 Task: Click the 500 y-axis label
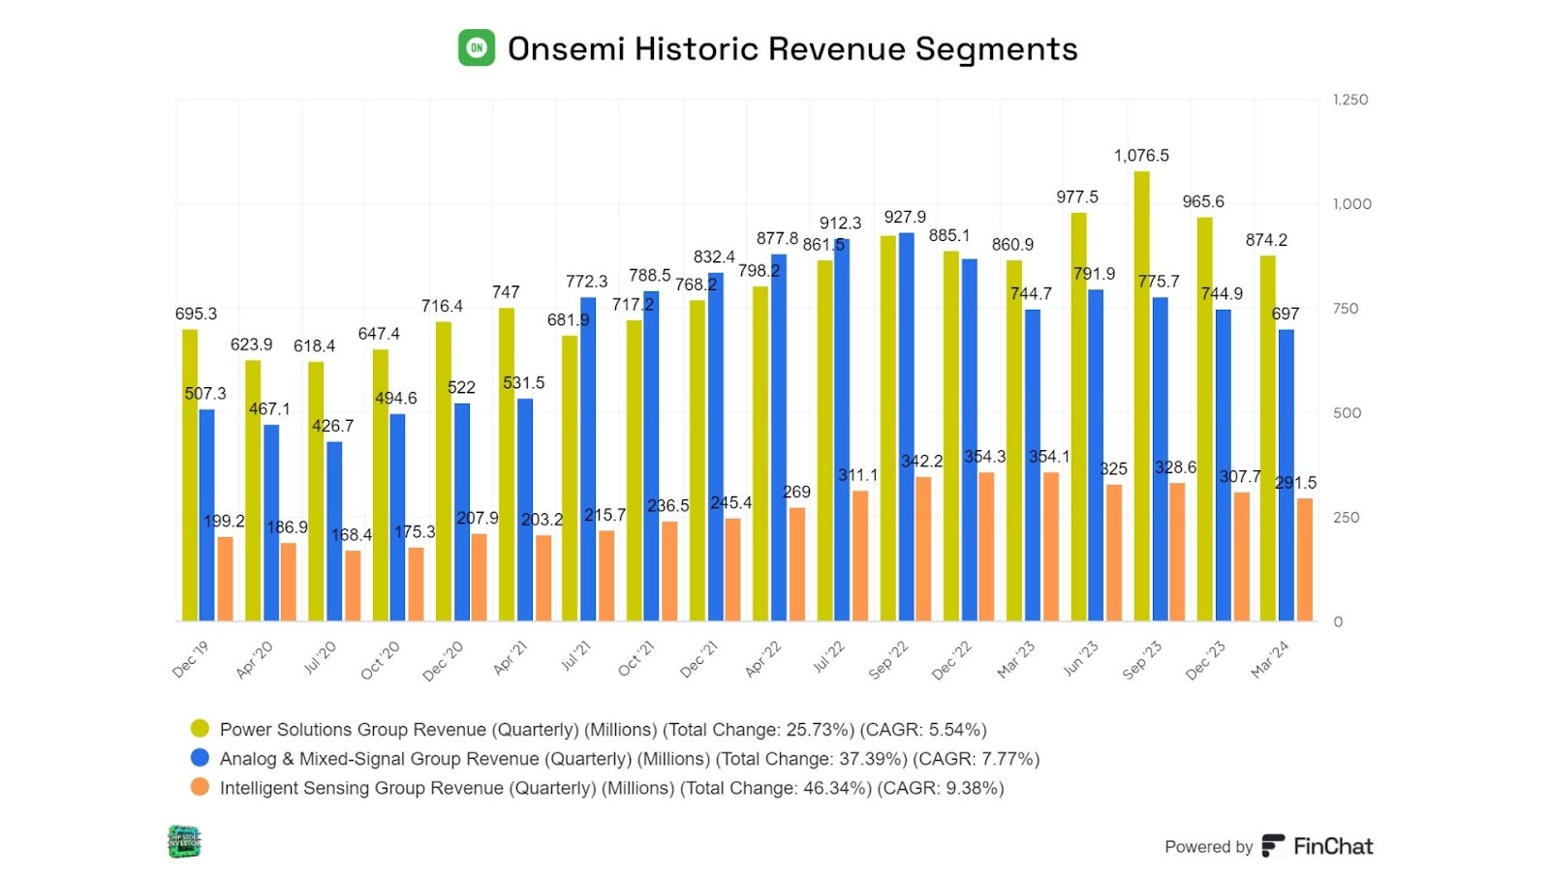(x=1347, y=413)
